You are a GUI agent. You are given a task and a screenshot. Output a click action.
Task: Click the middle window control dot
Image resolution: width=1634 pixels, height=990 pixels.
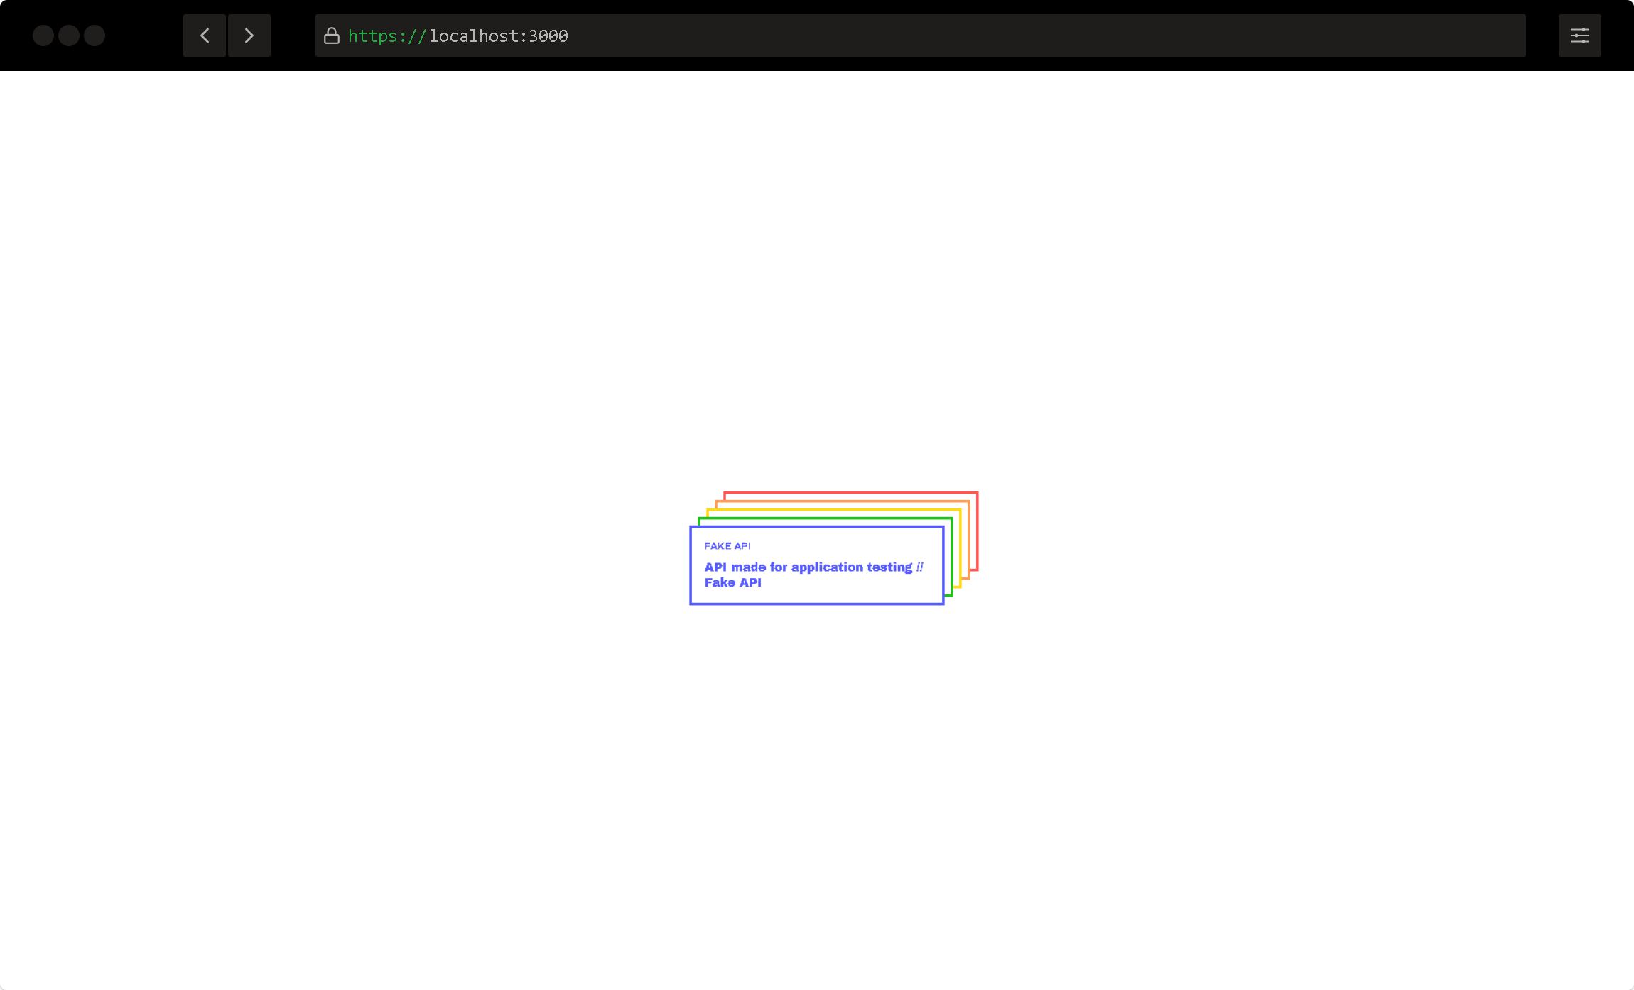(69, 36)
